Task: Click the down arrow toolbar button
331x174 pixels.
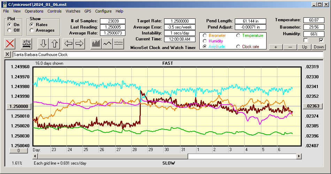Action: click(x=43, y=43)
